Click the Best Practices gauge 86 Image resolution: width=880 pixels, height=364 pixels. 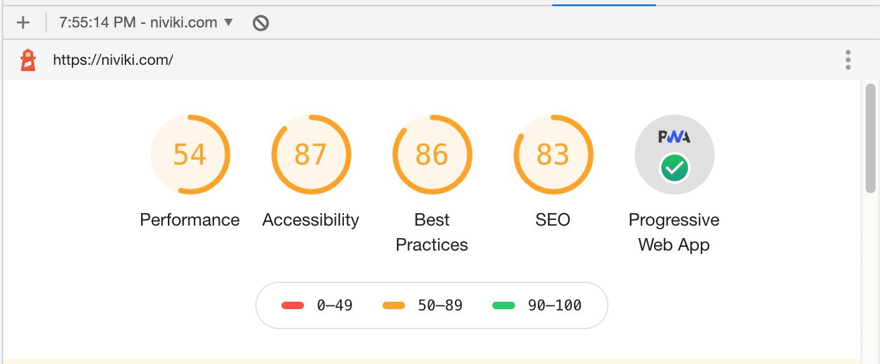tap(432, 155)
